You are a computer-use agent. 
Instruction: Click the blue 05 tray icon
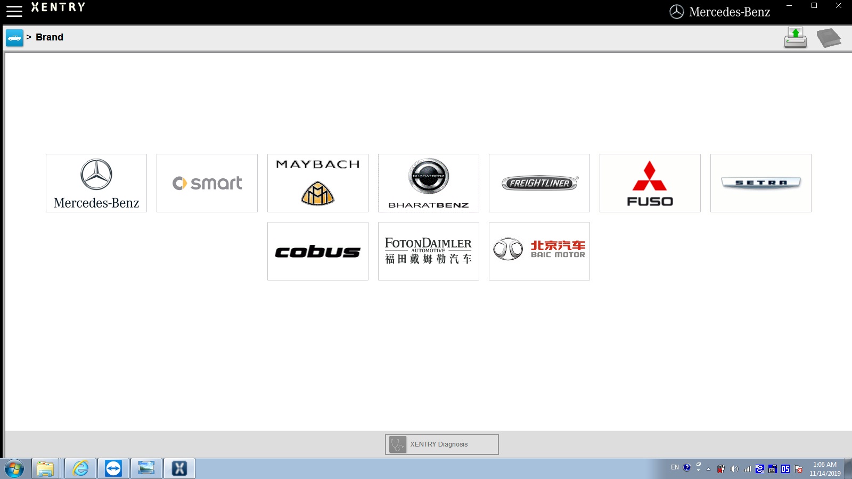pos(785,469)
